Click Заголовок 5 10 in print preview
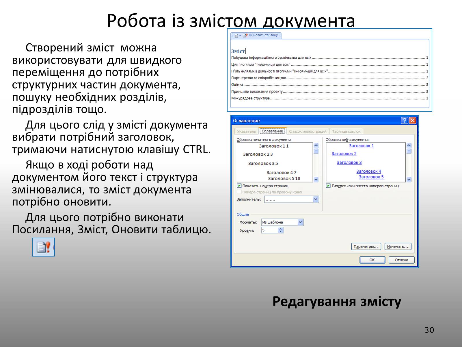Viewport: 462px width, 347px height. pyautogui.click(x=284, y=178)
